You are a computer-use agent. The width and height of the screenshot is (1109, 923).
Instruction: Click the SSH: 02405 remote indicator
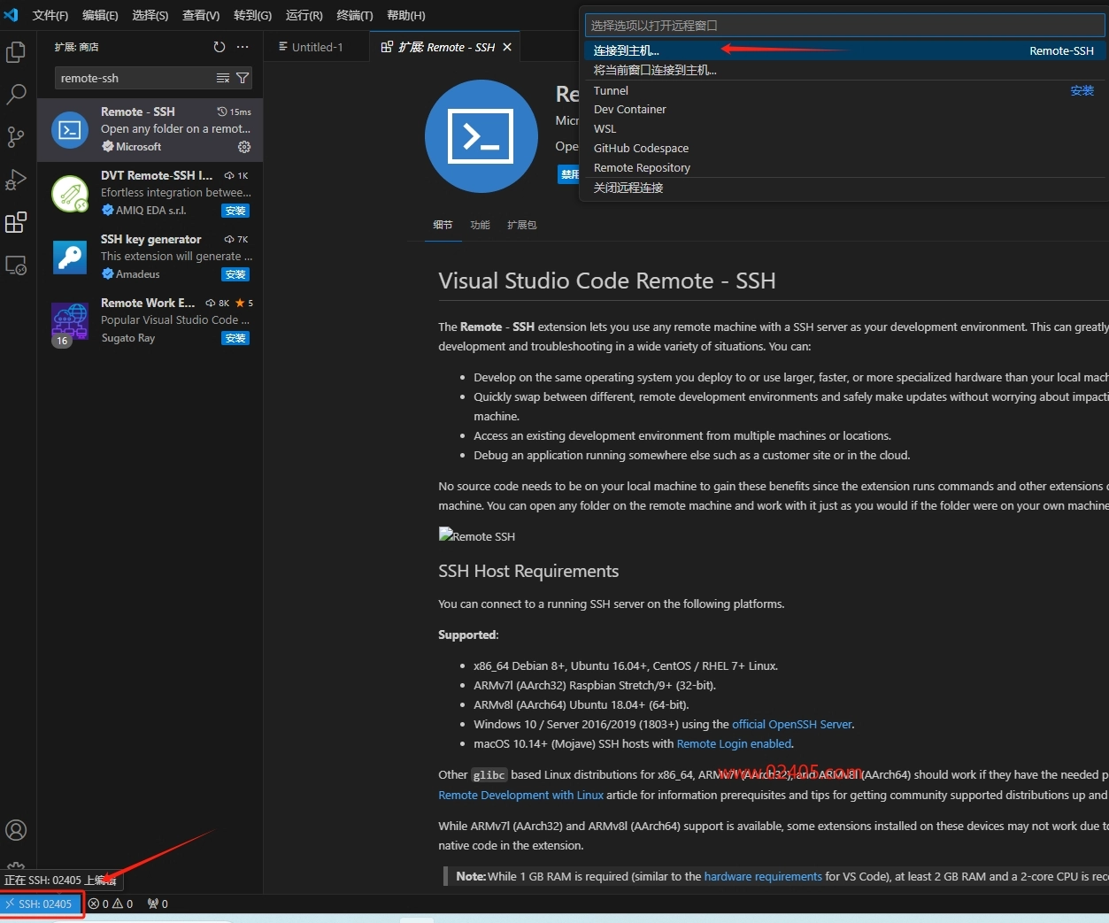coord(41,904)
